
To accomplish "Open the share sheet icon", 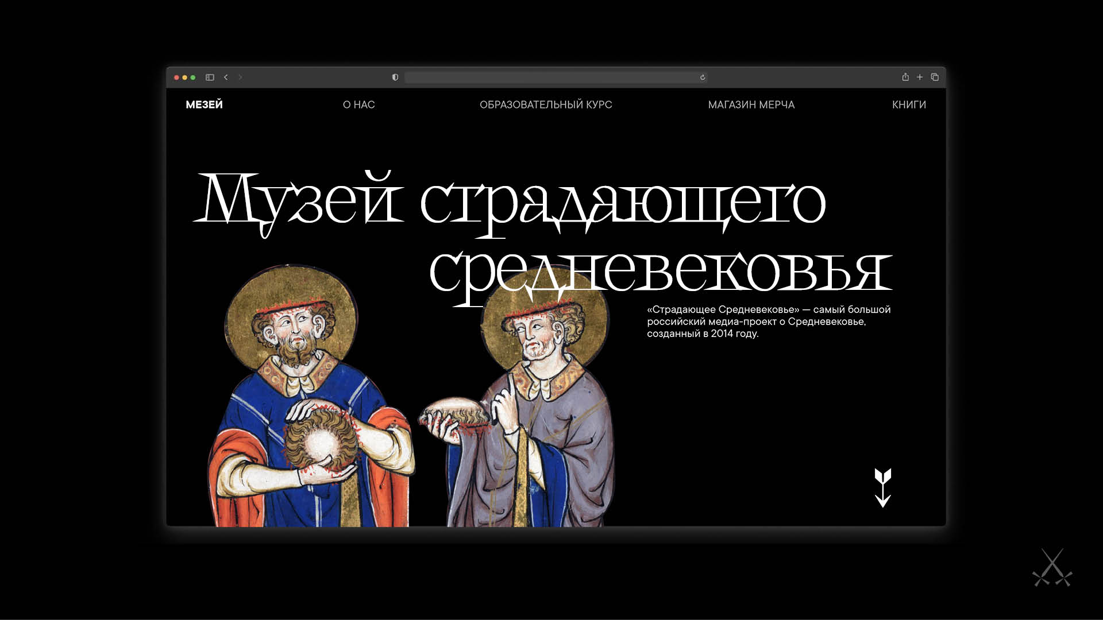I will coord(905,77).
